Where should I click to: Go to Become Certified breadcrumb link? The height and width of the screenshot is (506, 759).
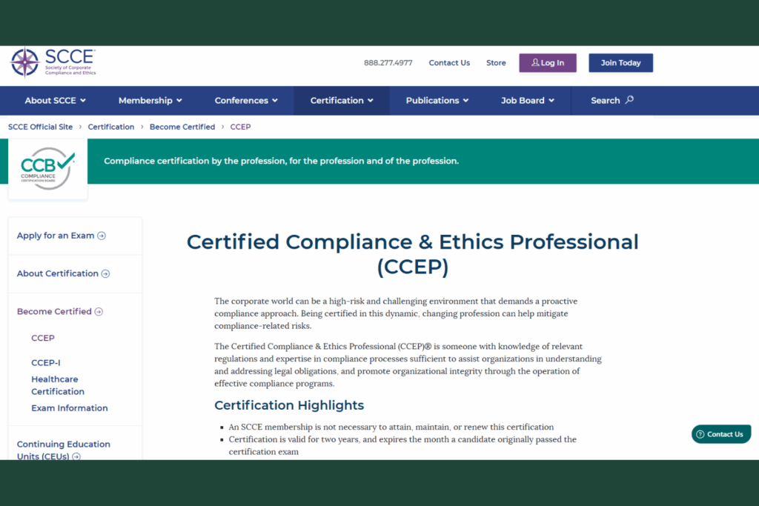pyautogui.click(x=182, y=127)
